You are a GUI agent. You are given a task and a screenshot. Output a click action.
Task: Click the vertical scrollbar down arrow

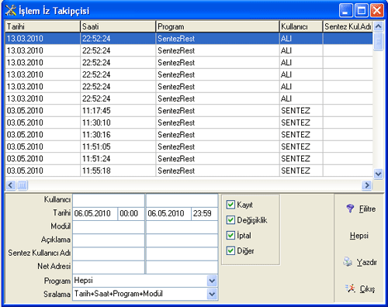point(378,174)
